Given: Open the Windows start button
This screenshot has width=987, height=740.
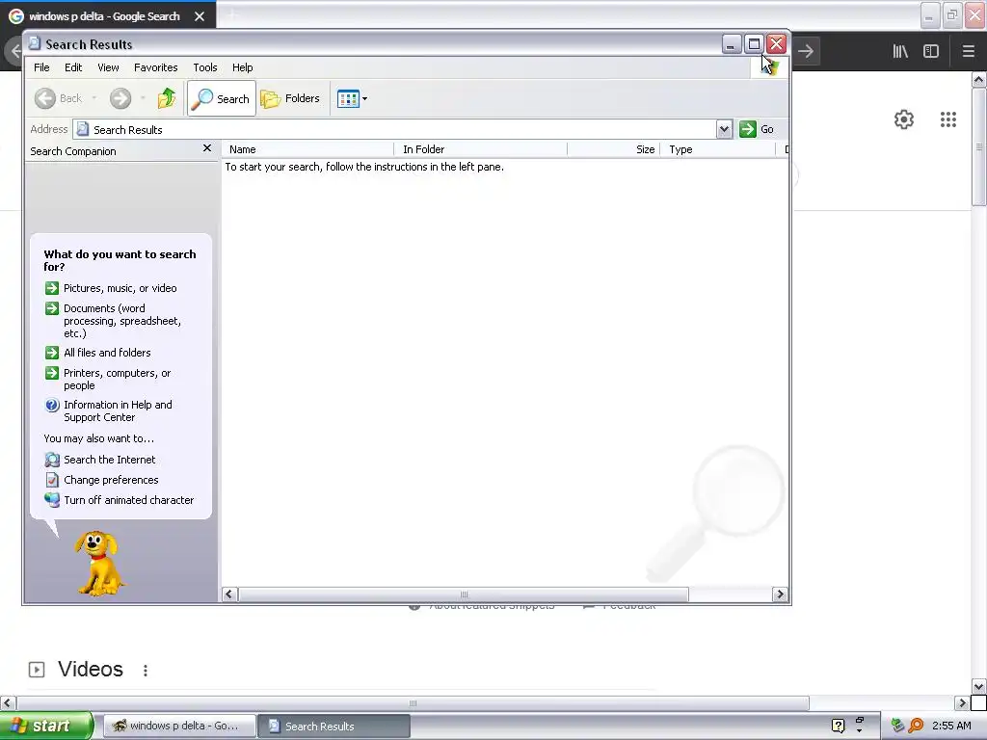Looking at the screenshot, I should [x=46, y=726].
